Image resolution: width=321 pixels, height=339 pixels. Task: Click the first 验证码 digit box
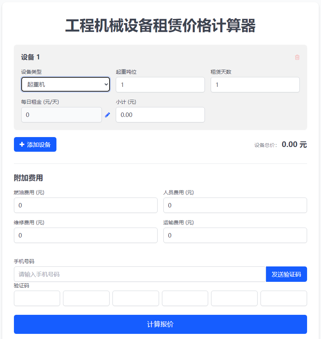[x=37, y=298]
